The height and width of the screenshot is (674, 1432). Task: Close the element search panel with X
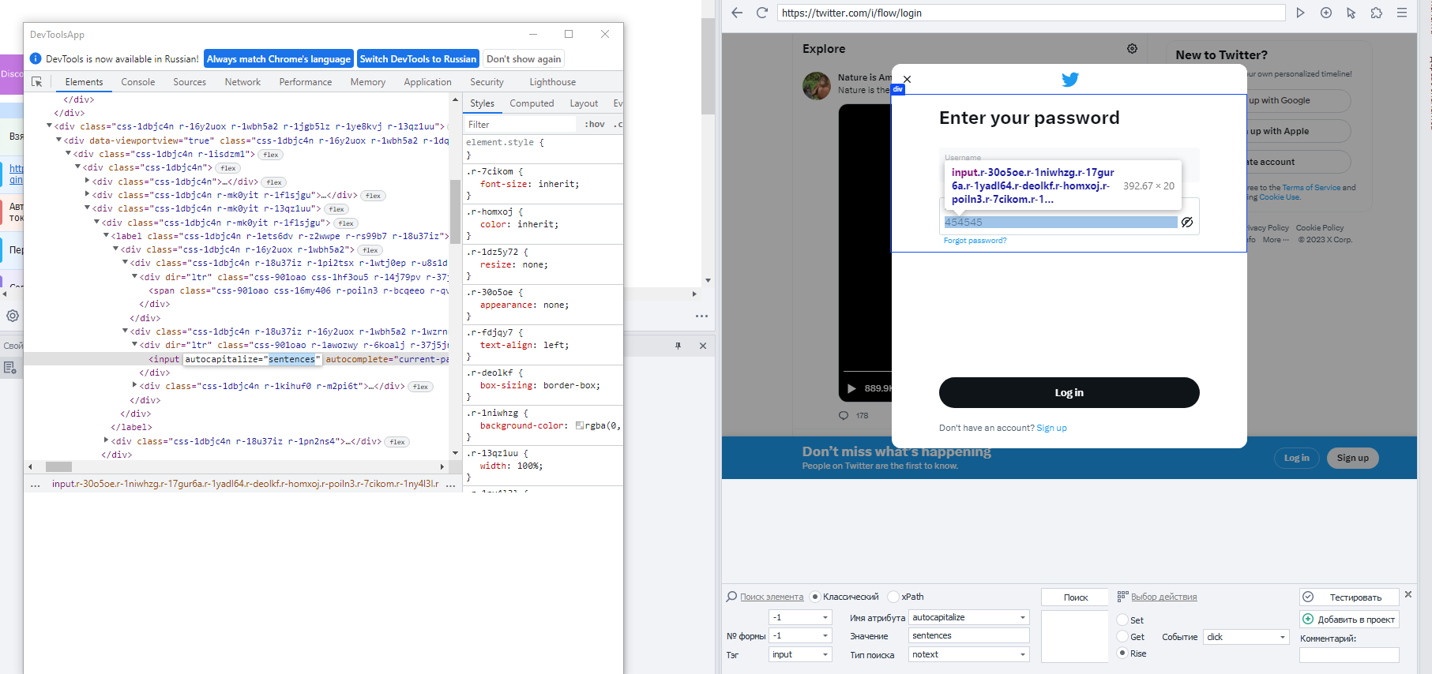point(1408,594)
